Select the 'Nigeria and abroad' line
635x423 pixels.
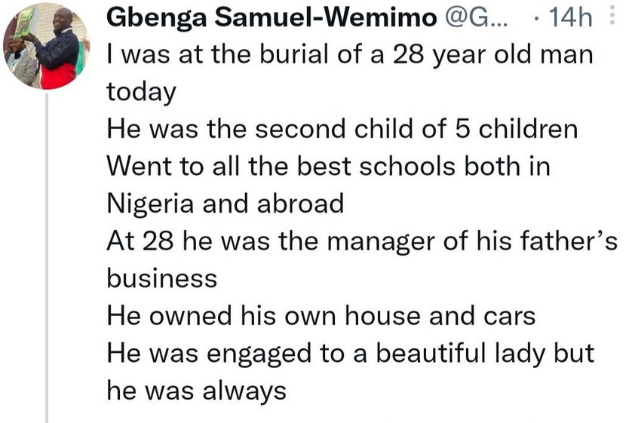[x=225, y=204]
